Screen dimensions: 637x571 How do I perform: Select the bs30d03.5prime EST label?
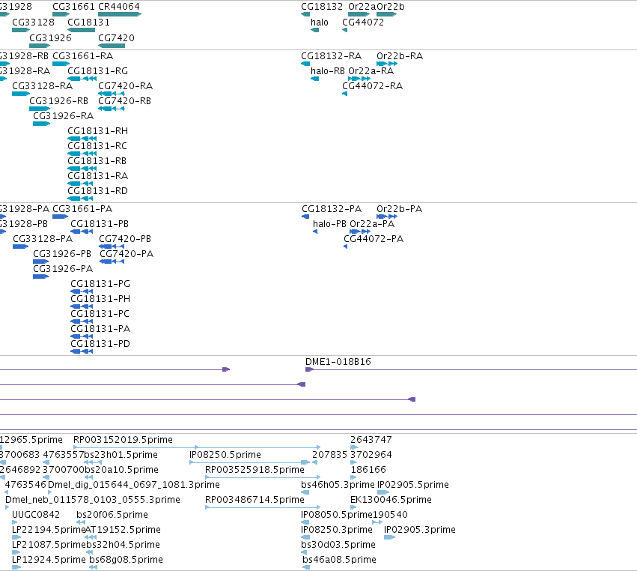pos(338,545)
